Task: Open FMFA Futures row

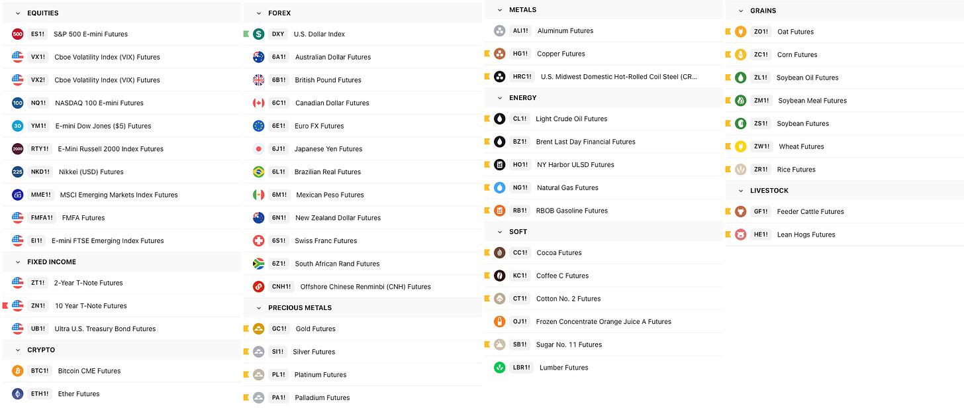Action: click(121, 217)
